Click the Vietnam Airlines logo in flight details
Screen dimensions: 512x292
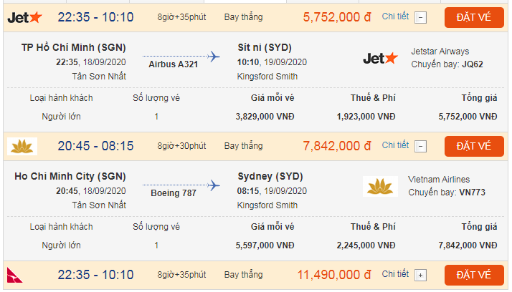[381, 187]
